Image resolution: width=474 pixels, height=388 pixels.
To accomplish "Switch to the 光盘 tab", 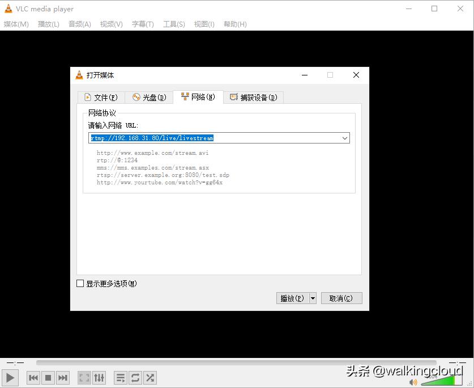I will (x=149, y=97).
